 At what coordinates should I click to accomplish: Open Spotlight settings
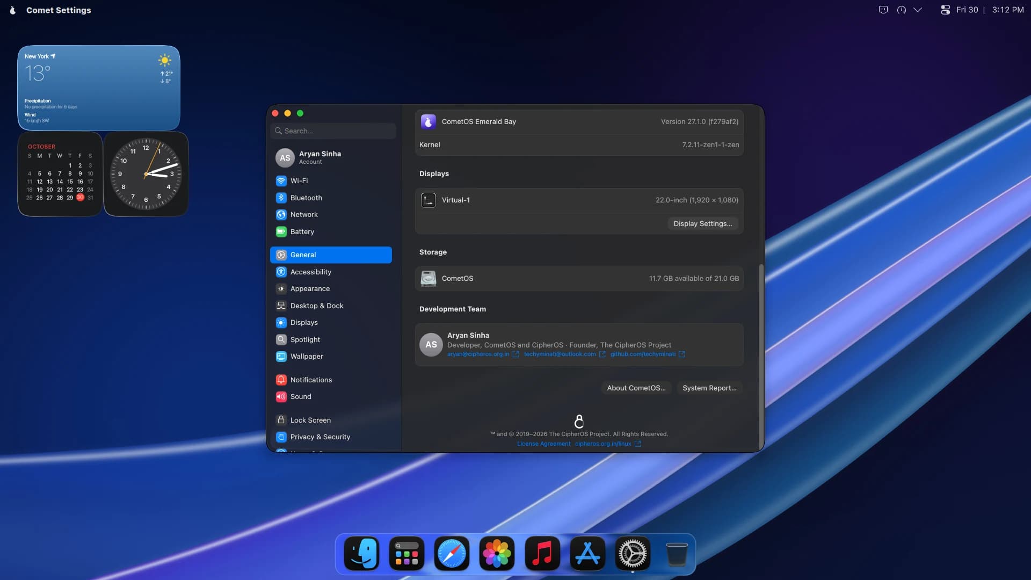331,339
